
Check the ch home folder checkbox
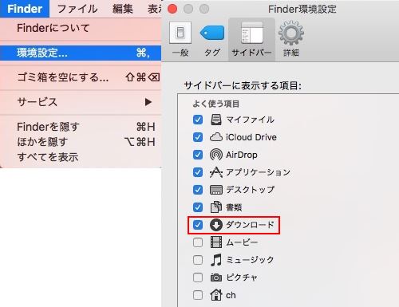[x=198, y=295]
